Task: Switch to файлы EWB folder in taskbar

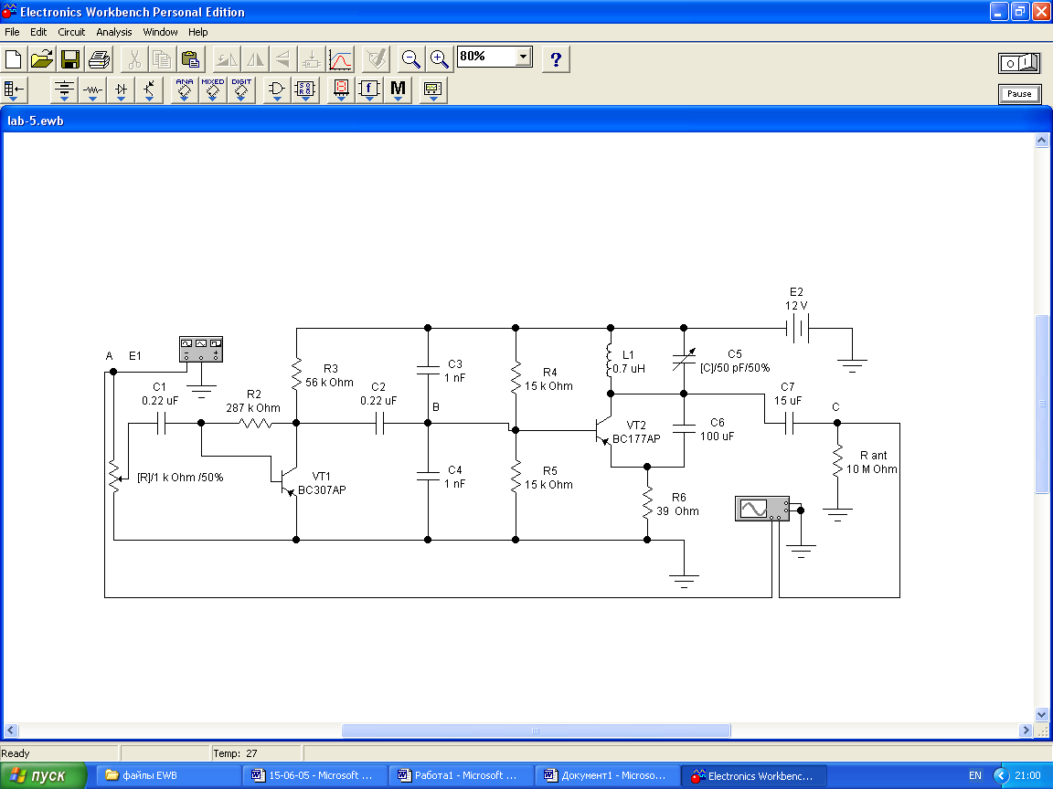Action: tap(167, 775)
